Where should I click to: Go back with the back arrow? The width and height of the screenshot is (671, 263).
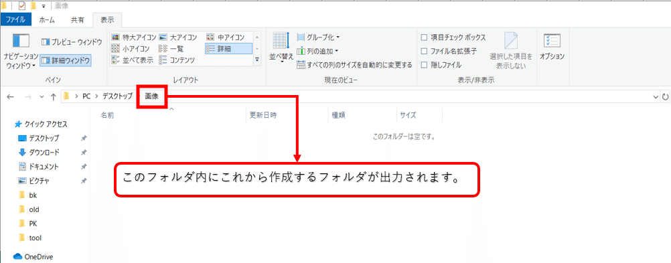(x=11, y=96)
